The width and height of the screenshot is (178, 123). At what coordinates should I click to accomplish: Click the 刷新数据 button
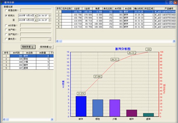click(28, 47)
